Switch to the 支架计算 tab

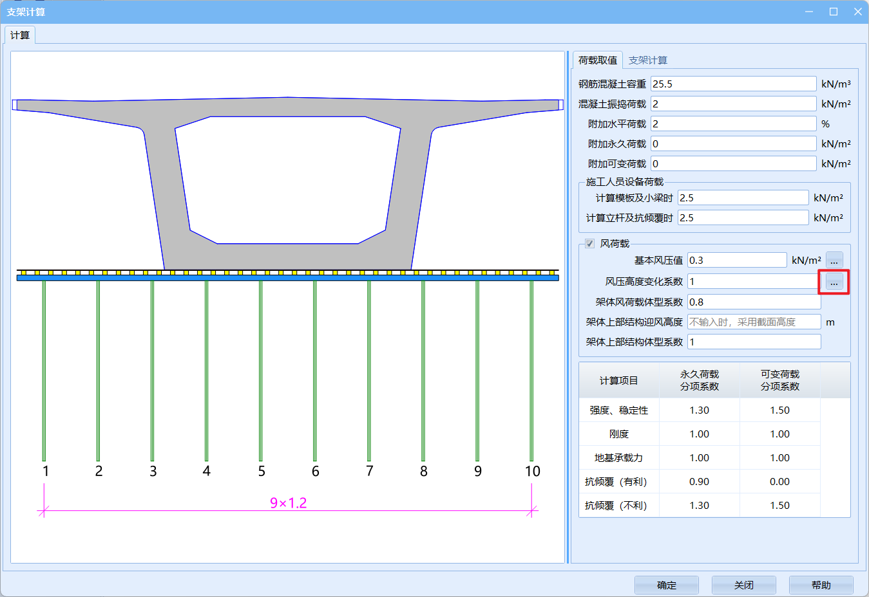[x=647, y=60]
